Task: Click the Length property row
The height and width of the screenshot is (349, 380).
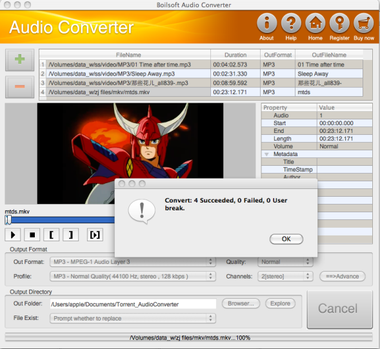Action: [x=317, y=139]
